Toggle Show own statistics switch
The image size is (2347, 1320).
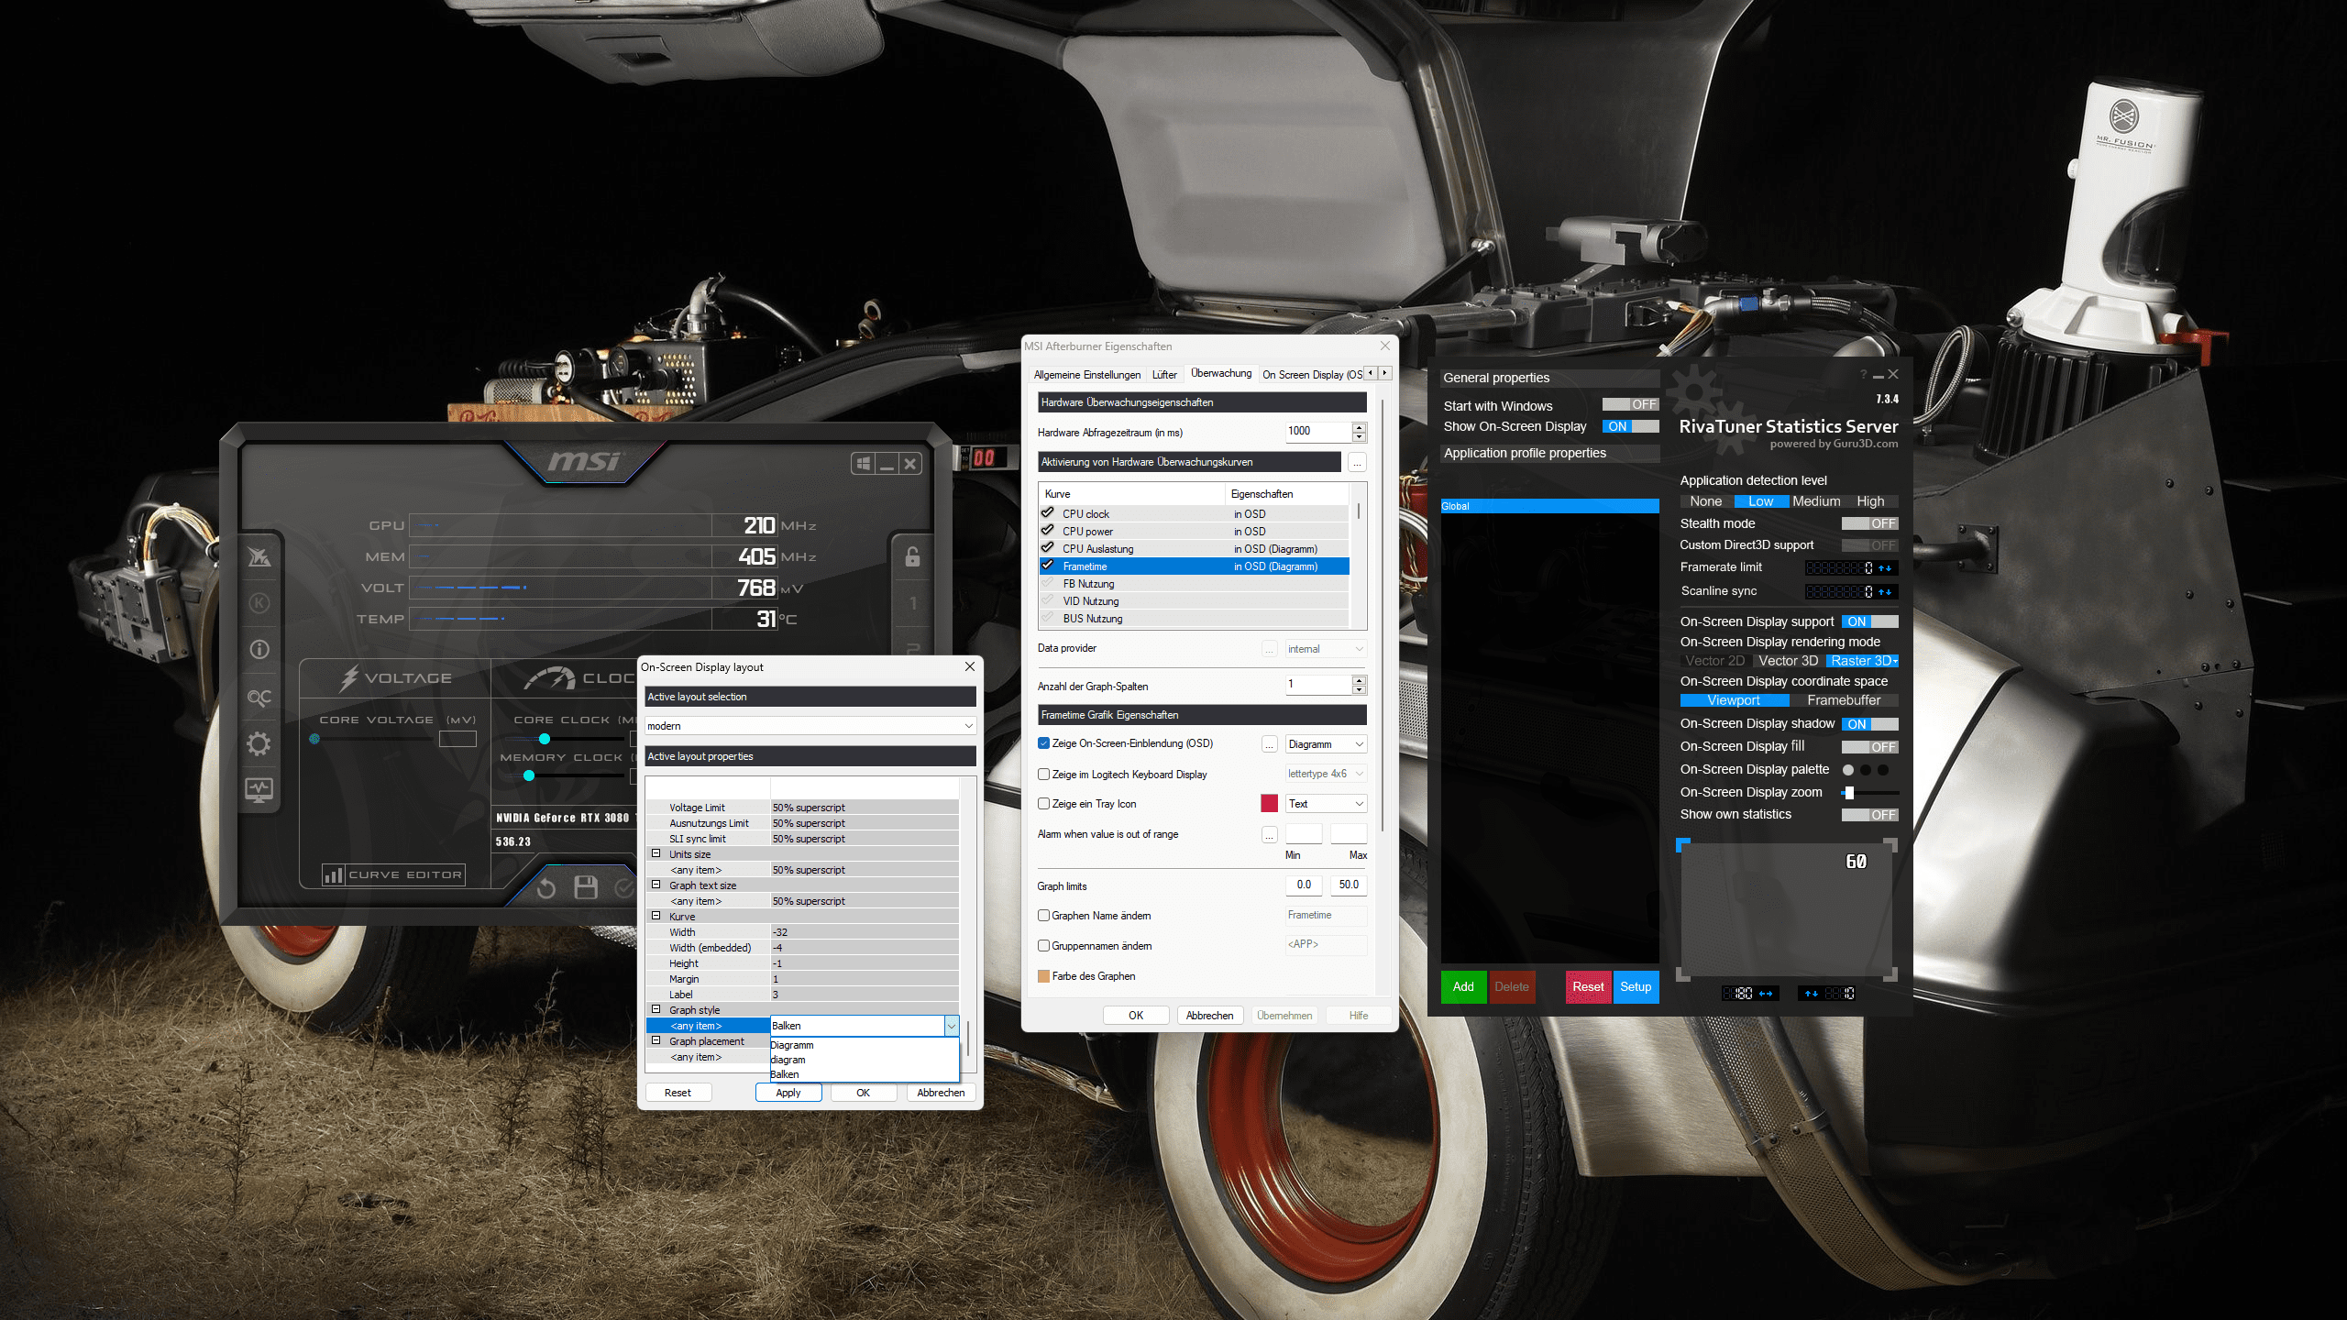(1870, 815)
